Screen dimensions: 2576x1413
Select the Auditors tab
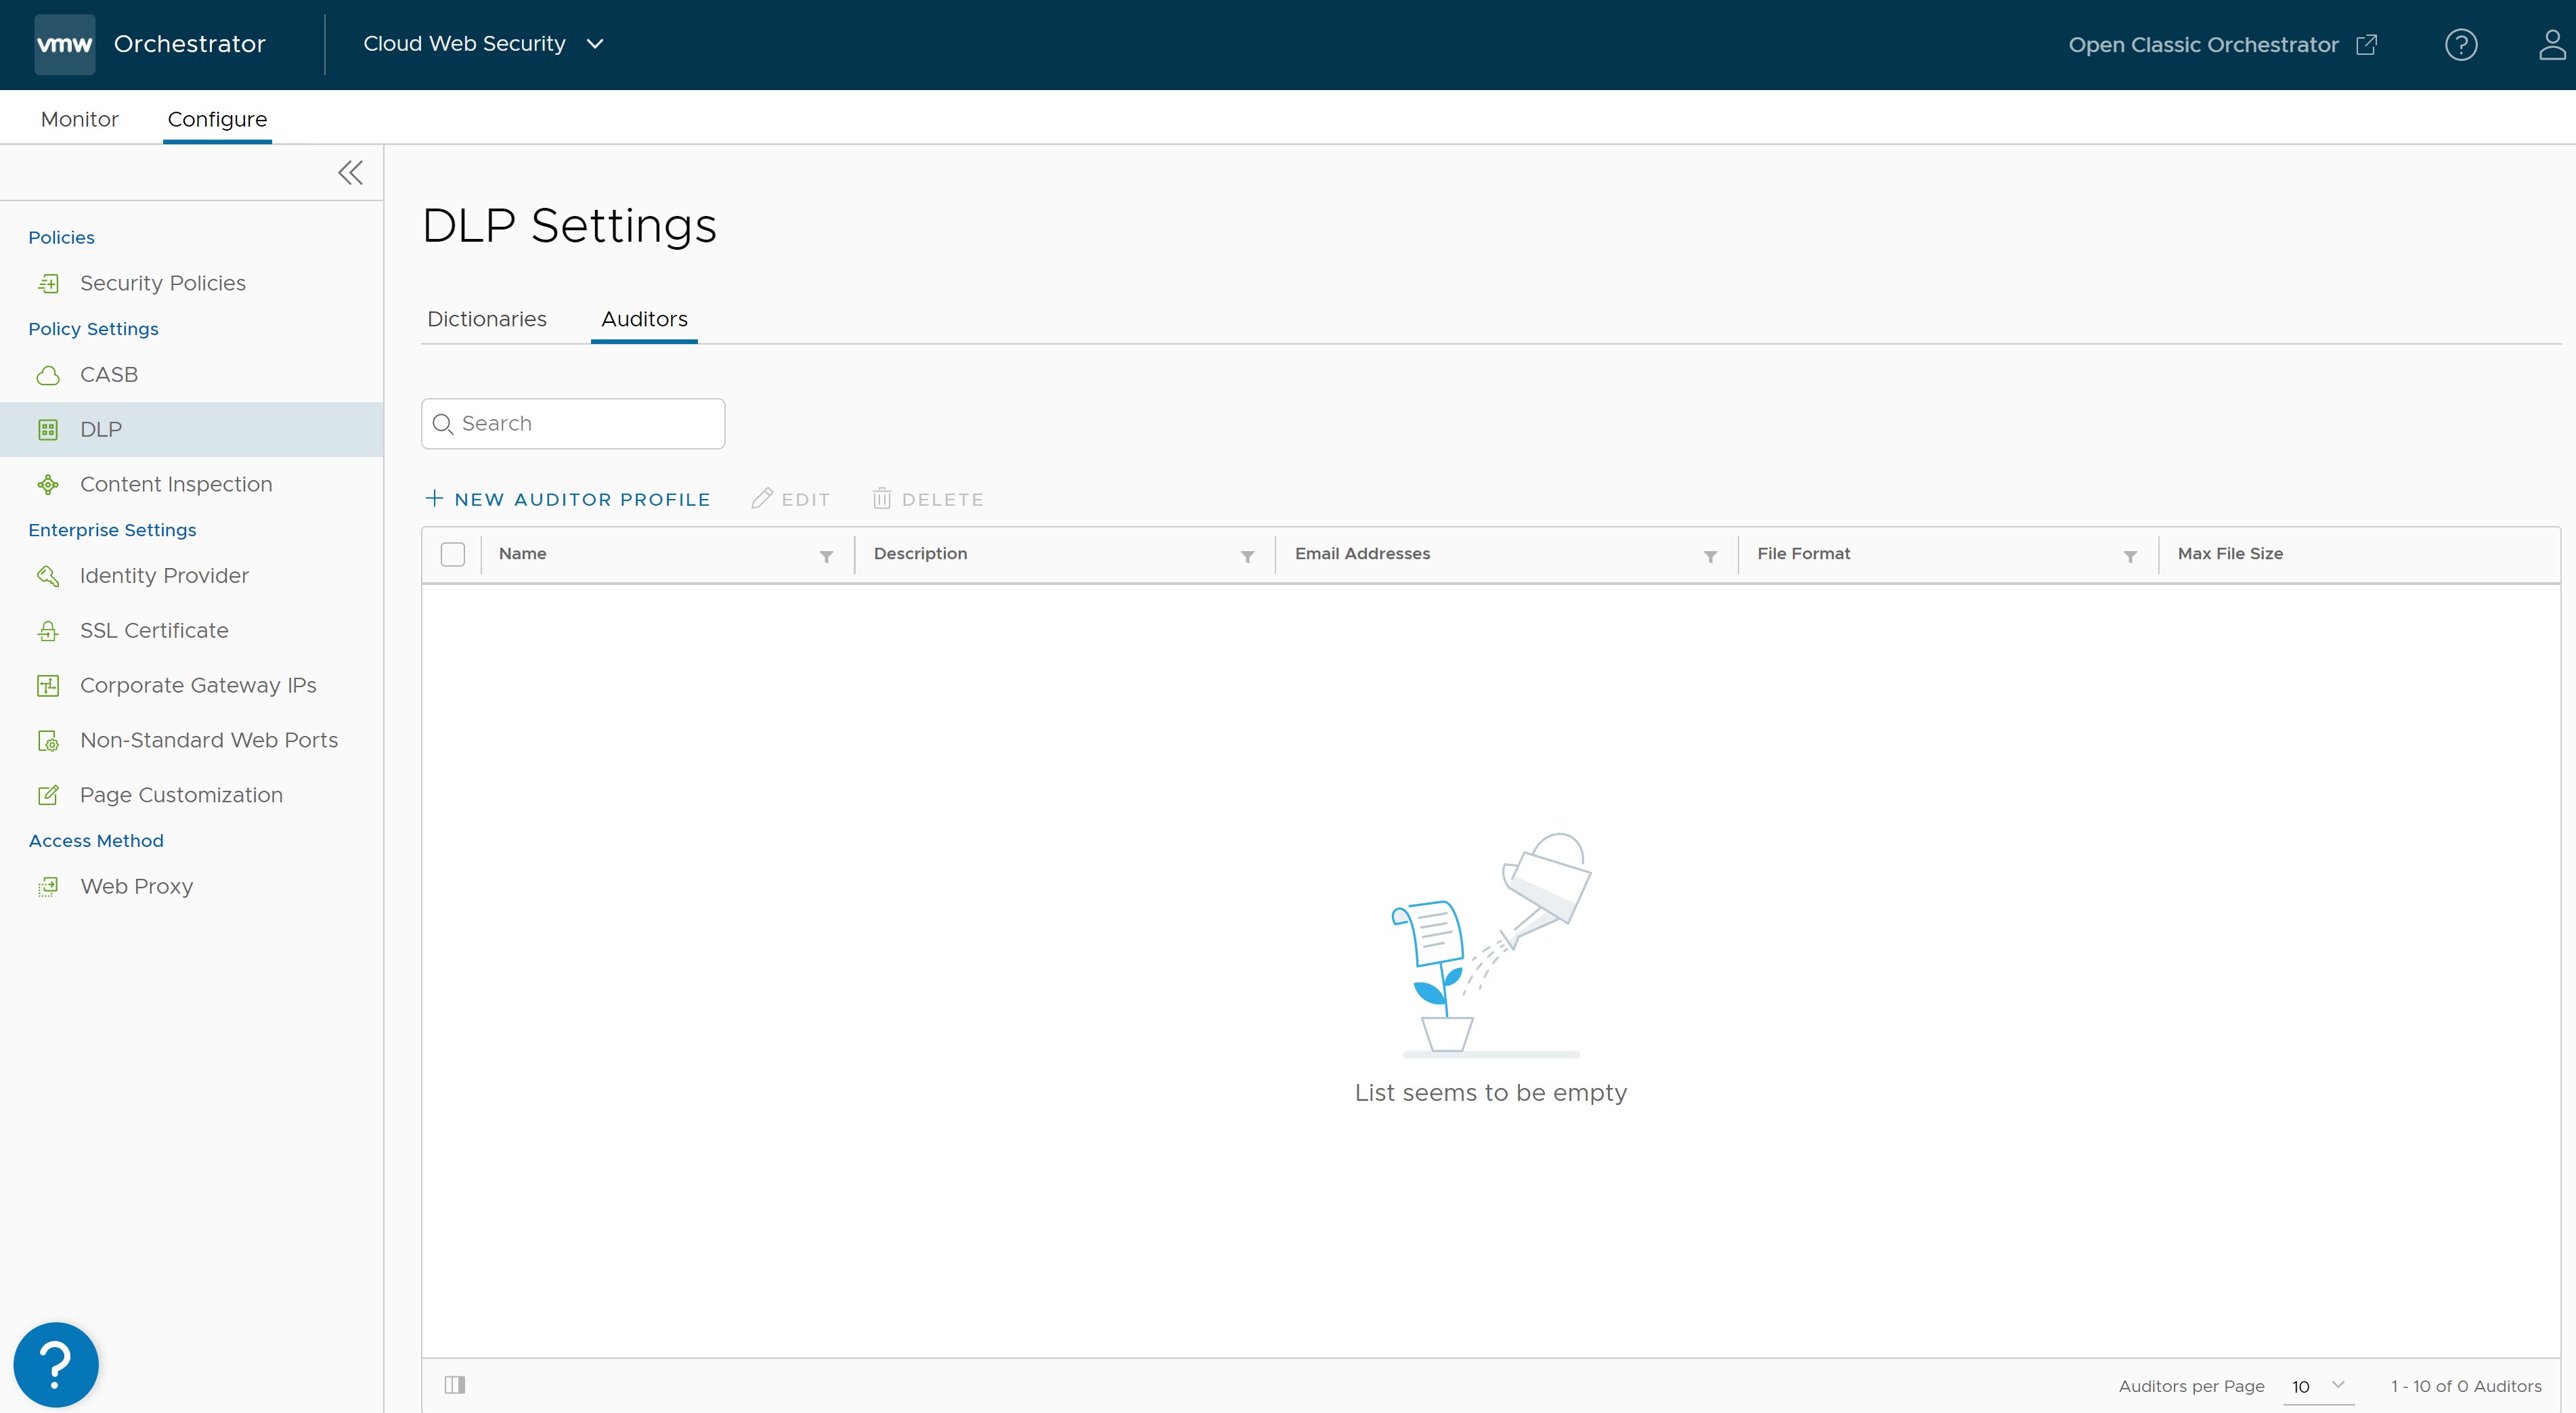[644, 318]
